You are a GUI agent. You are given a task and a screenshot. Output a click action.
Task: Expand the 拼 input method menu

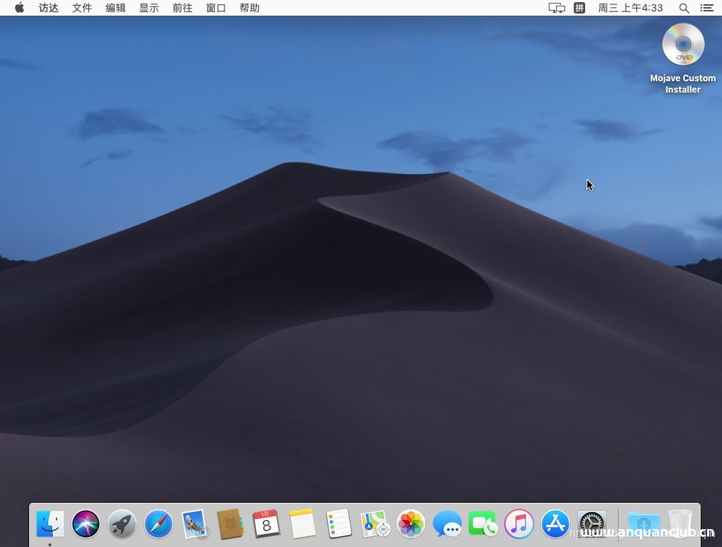[x=579, y=8]
